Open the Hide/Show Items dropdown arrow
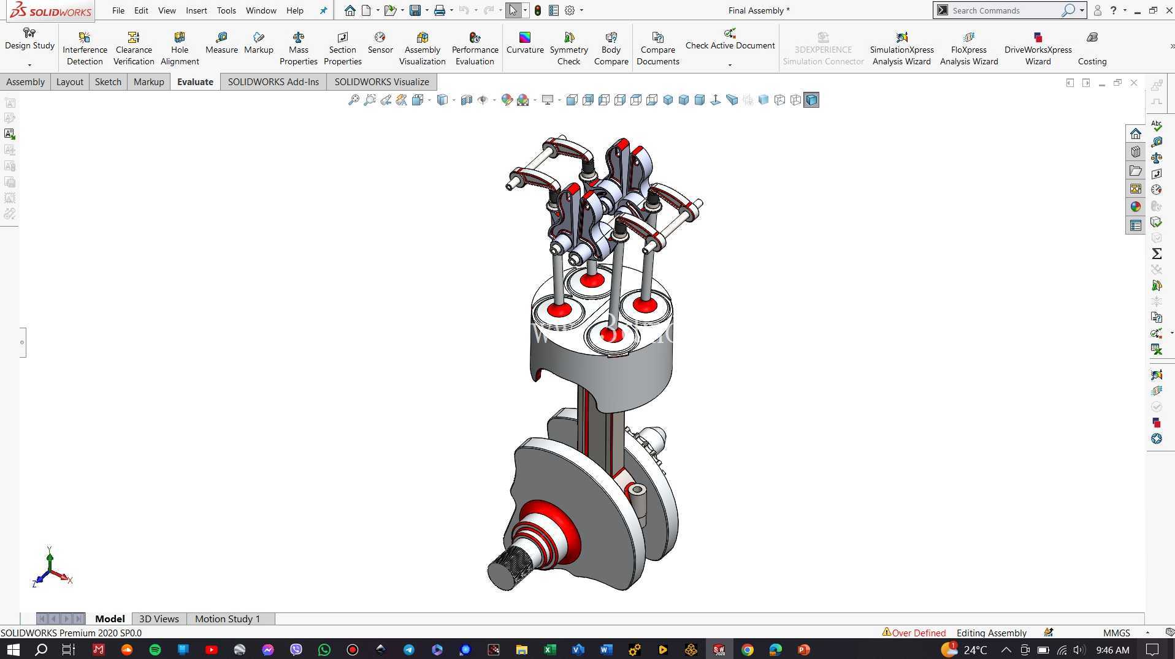This screenshot has width=1175, height=659. tap(494, 100)
